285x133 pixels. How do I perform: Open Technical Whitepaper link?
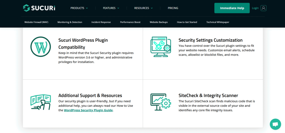click(218, 22)
